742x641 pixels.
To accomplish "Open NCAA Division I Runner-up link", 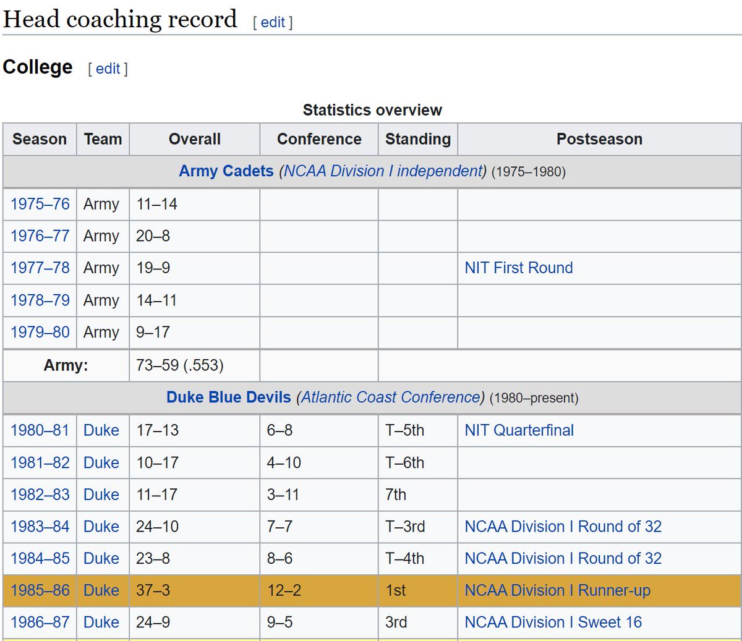I will click(558, 591).
